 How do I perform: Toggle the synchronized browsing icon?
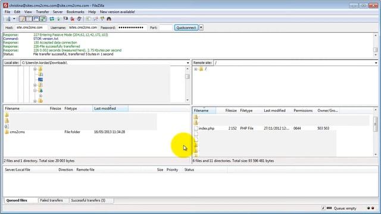[x=102, y=19]
